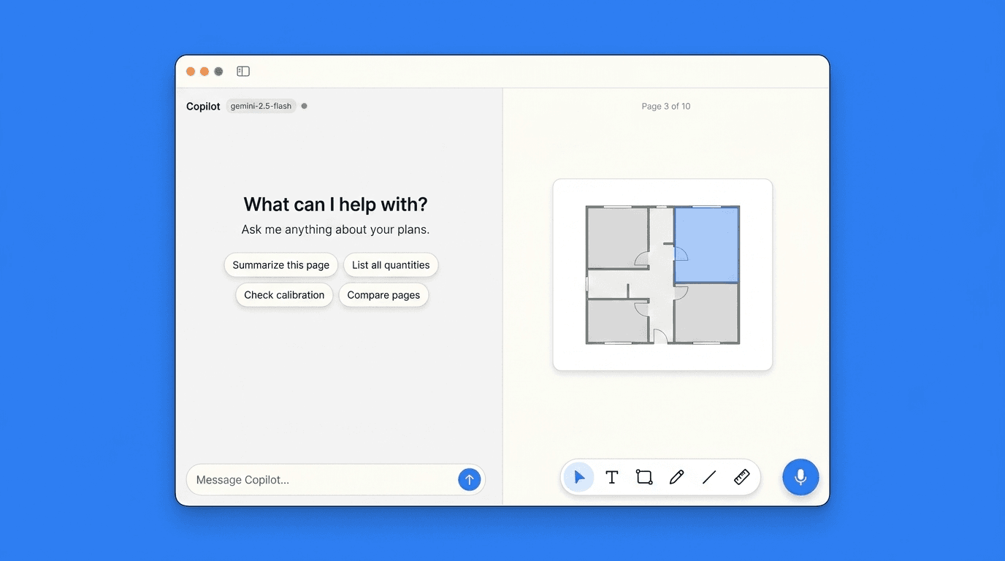Image resolution: width=1005 pixels, height=561 pixels.
Task: Choose the List all quantities suggestion
Action: tap(391, 265)
